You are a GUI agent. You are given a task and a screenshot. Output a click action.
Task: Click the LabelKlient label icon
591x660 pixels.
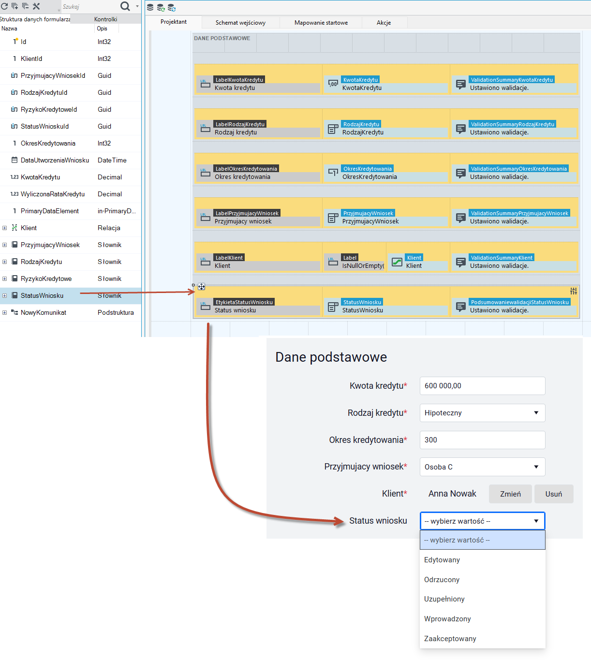click(x=206, y=262)
